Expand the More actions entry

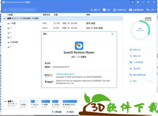coord(140,81)
